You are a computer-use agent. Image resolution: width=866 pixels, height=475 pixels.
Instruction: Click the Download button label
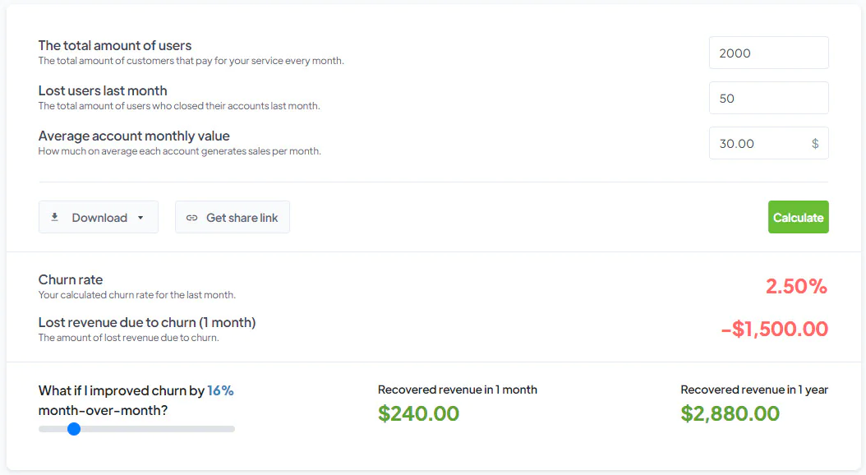pyautogui.click(x=99, y=218)
